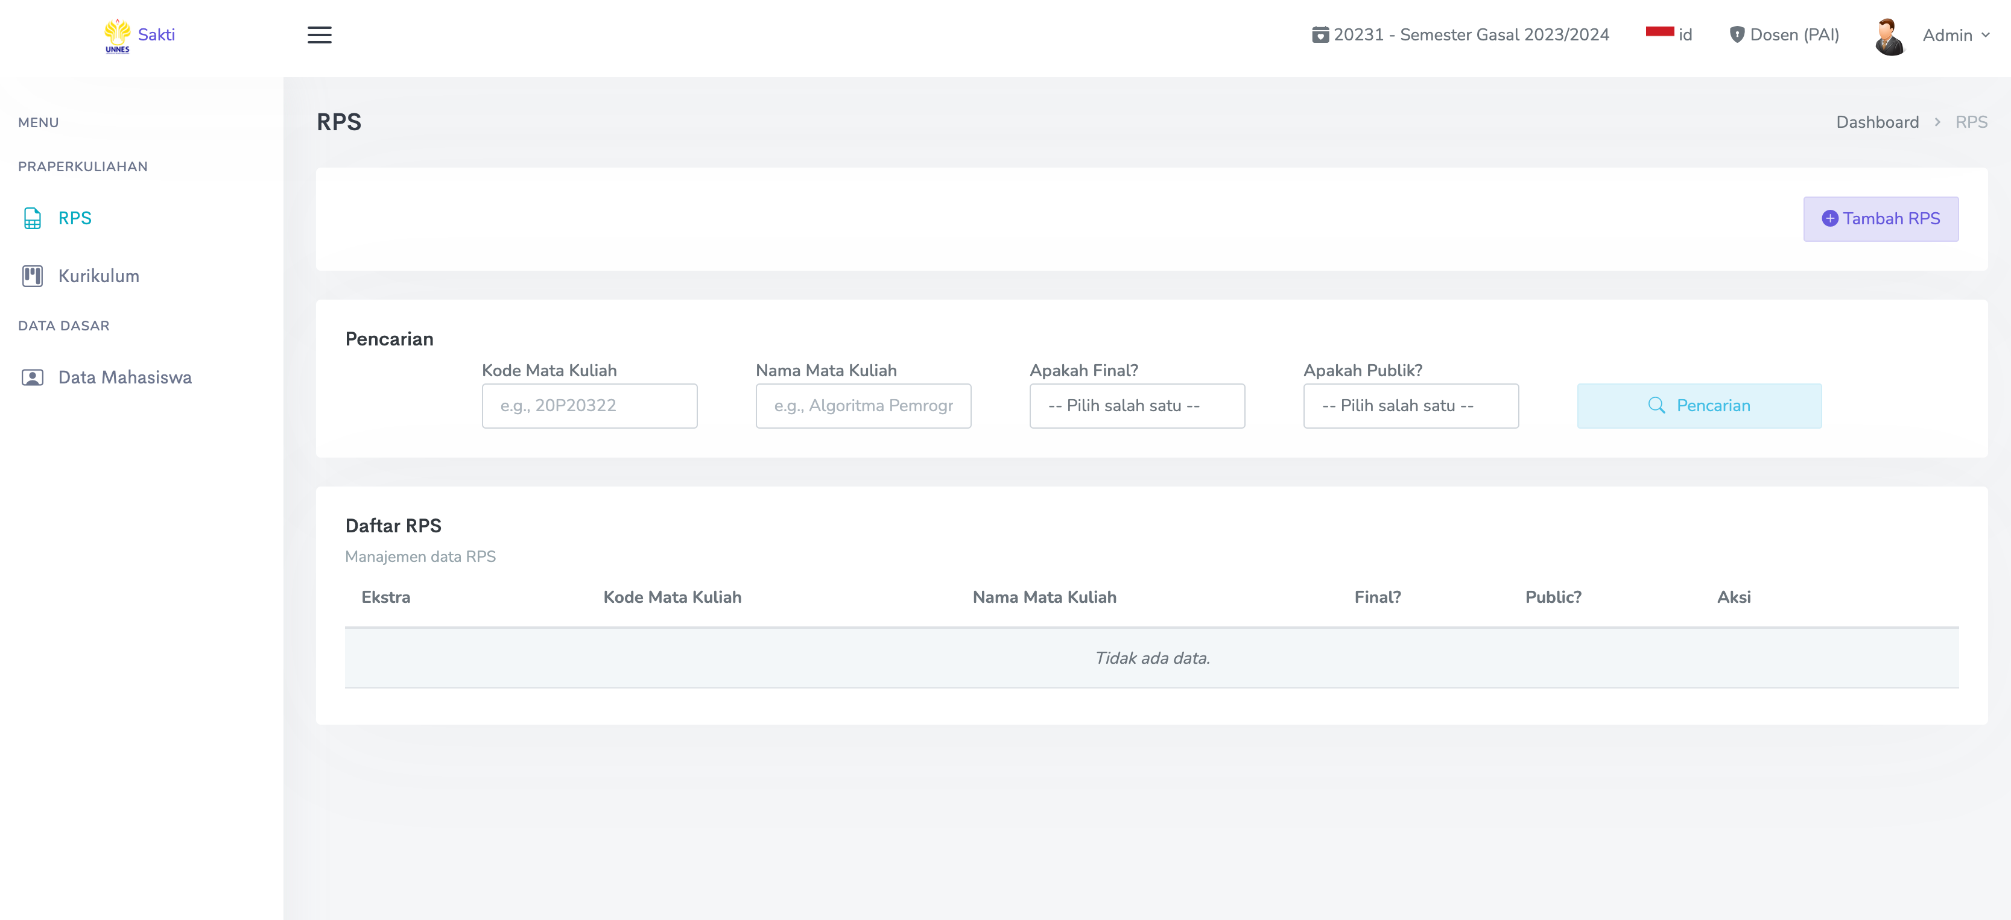Focus the Nama Mata Kuliah search field
Image resolution: width=2011 pixels, height=920 pixels.
point(863,406)
